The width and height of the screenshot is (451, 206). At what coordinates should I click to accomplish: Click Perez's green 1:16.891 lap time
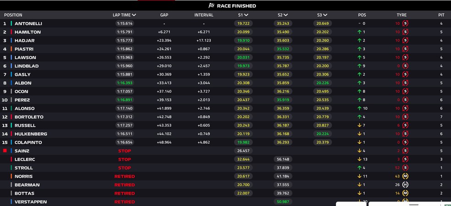pyautogui.click(x=125, y=100)
